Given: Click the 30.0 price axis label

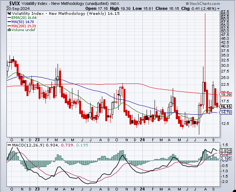Looking at the screenshot, I should (225, 65).
